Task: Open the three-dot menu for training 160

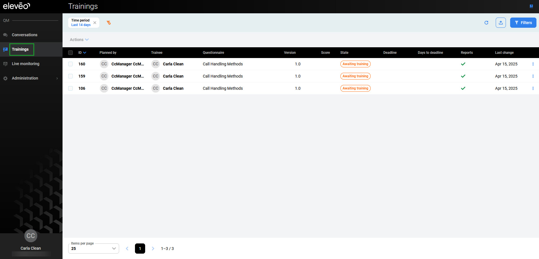Action: coord(533,64)
